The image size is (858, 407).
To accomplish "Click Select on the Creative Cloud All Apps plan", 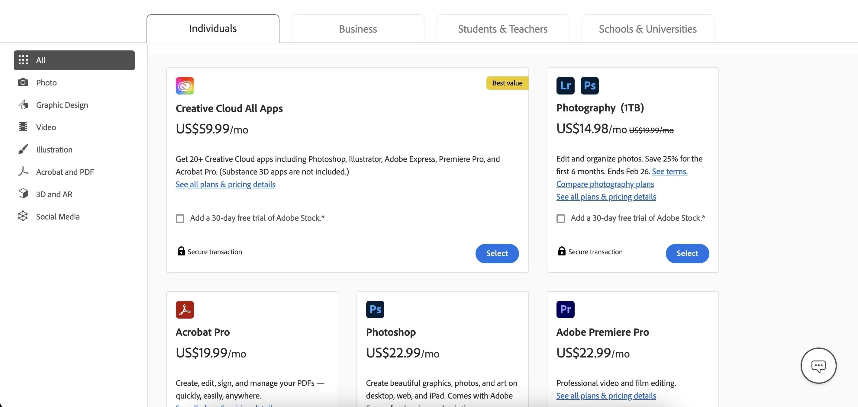I will tap(497, 253).
